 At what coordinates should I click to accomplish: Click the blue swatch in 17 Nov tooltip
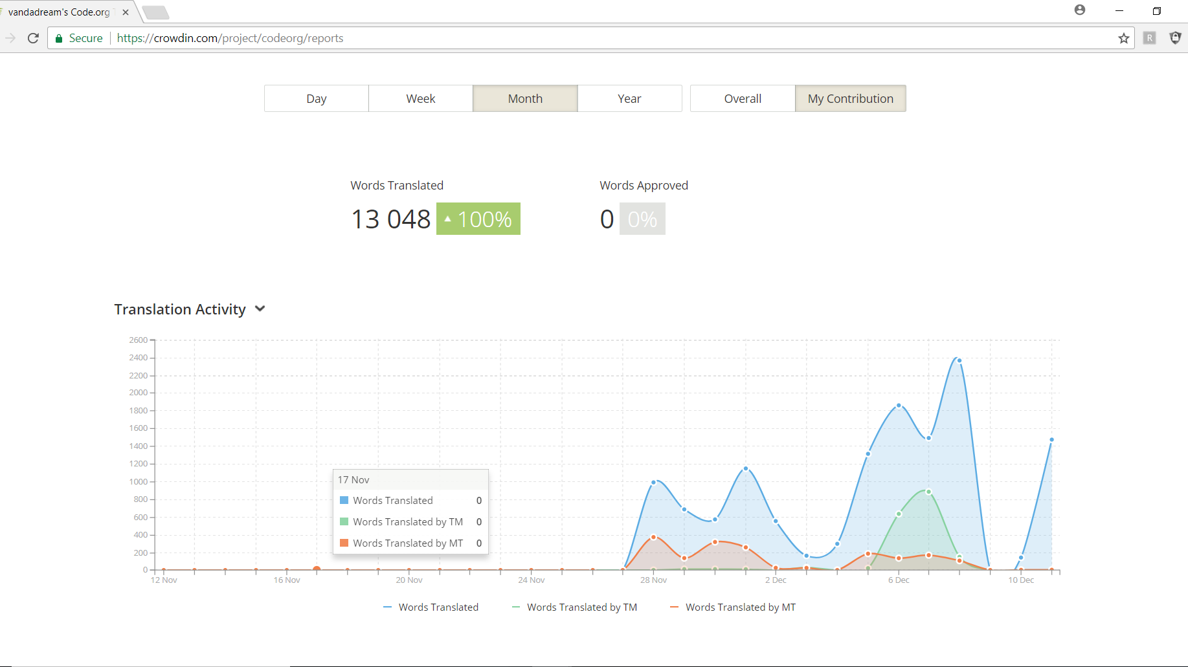(344, 500)
